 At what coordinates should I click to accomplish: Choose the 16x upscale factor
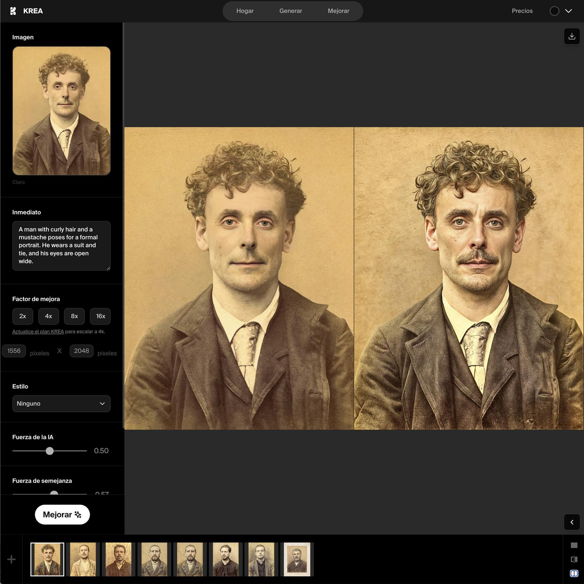point(100,316)
